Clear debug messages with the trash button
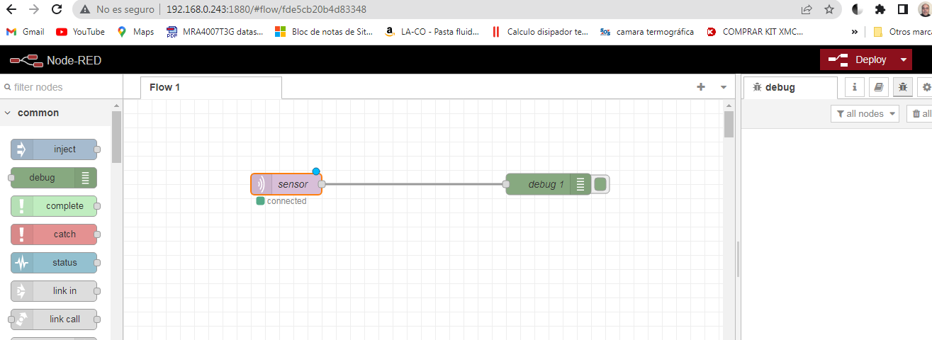The width and height of the screenshot is (932, 340). point(921,113)
